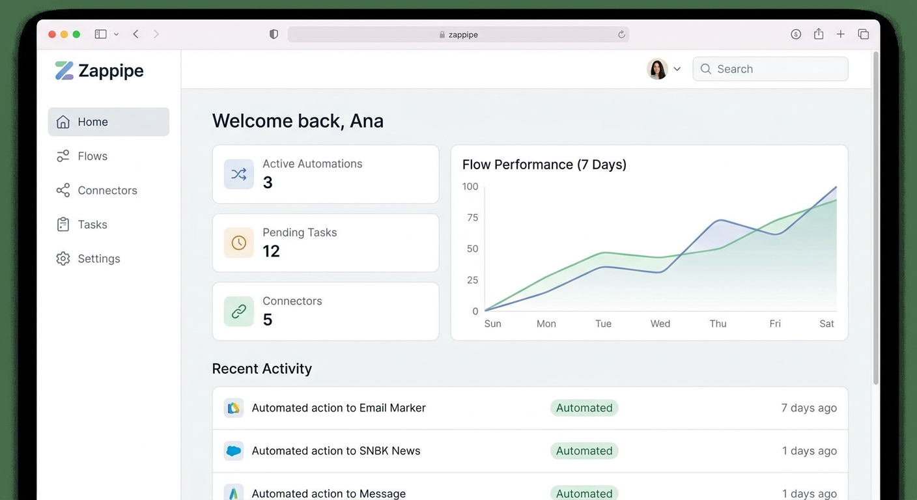Click the Message activity app icon

coord(234,492)
